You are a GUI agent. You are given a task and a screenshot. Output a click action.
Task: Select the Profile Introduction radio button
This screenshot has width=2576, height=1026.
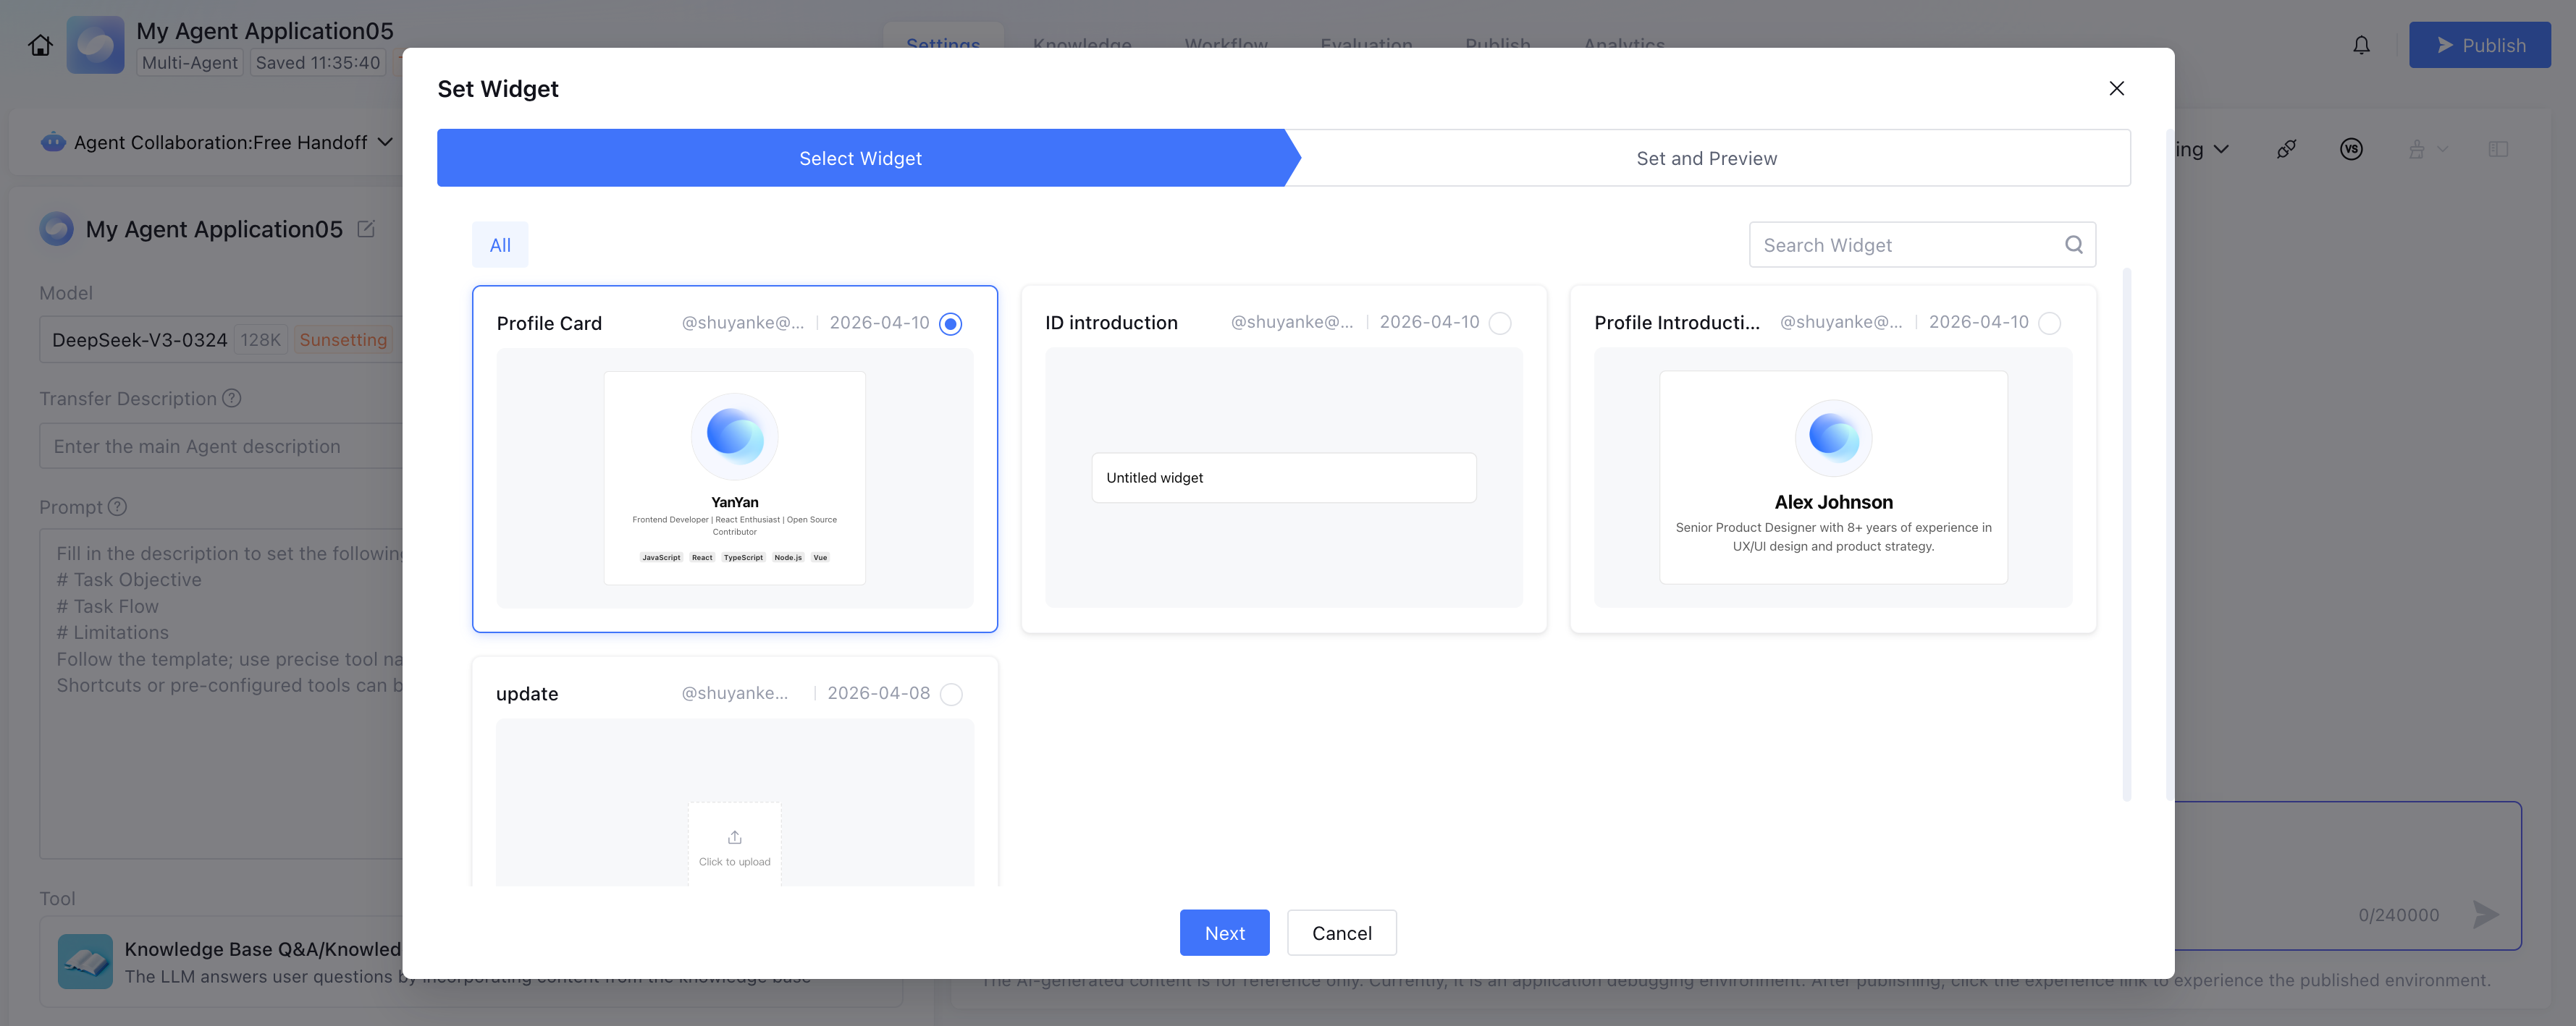point(2049,323)
